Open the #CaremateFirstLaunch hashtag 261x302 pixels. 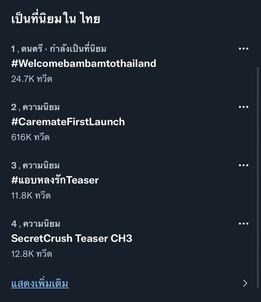tap(68, 122)
